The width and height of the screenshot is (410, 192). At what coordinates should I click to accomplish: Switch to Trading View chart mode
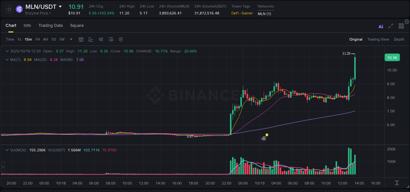coord(378,39)
